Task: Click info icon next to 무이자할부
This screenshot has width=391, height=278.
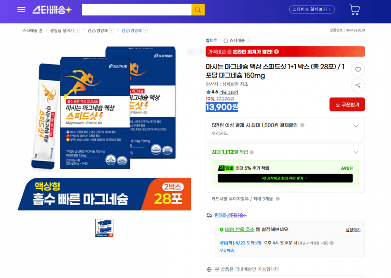Action: click(x=277, y=199)
